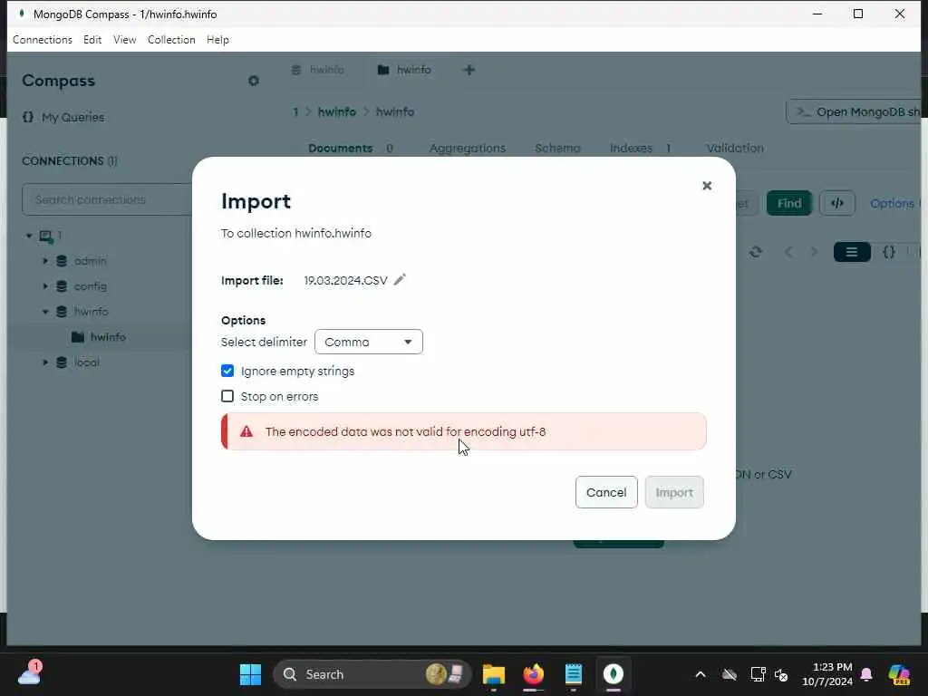
Task: Select the config database icon
Action: tap(62, 285)
